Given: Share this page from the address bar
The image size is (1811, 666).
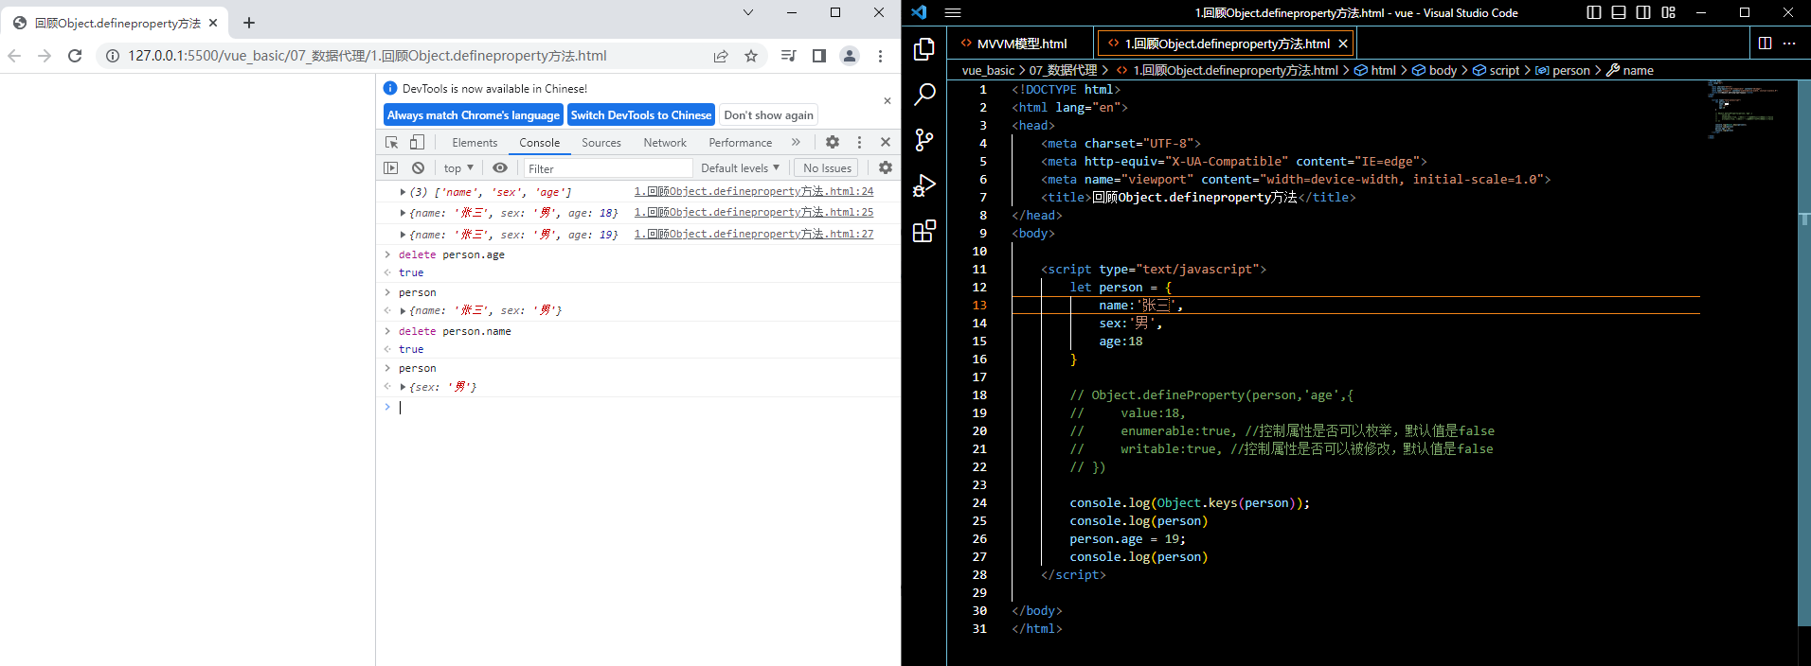Looking at the screenshot, I should point(721,56).
